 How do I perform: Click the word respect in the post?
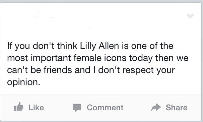pos(138,70)
